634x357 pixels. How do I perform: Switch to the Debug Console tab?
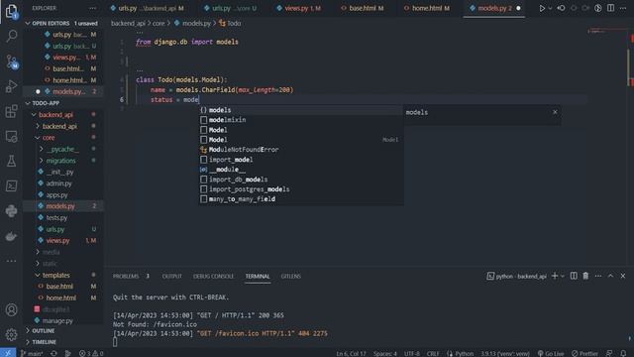[x=213, y=276]
